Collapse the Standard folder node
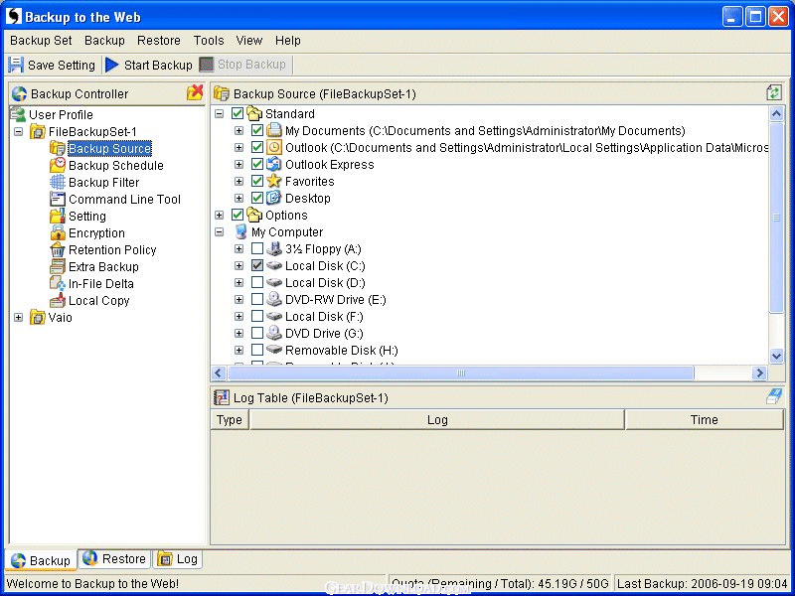795x596 pixels. tap(219, 113)
